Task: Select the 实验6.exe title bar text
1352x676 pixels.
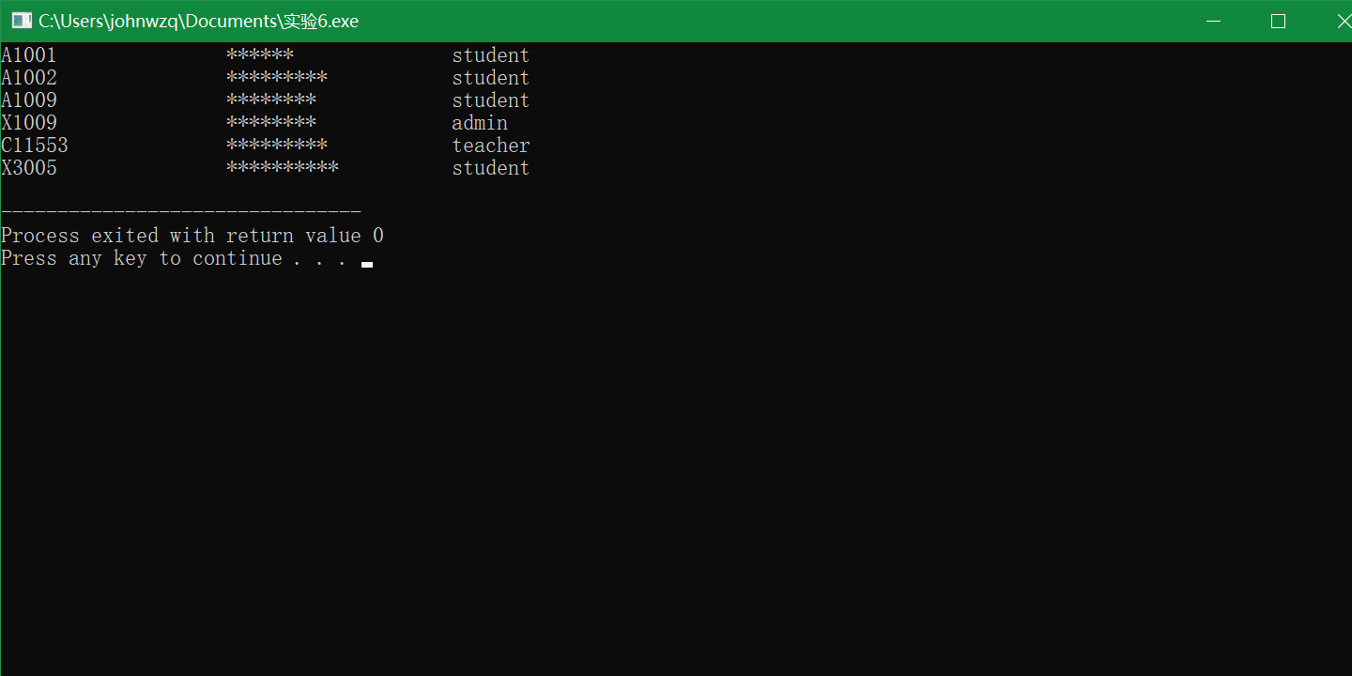Action: point(197,20)
